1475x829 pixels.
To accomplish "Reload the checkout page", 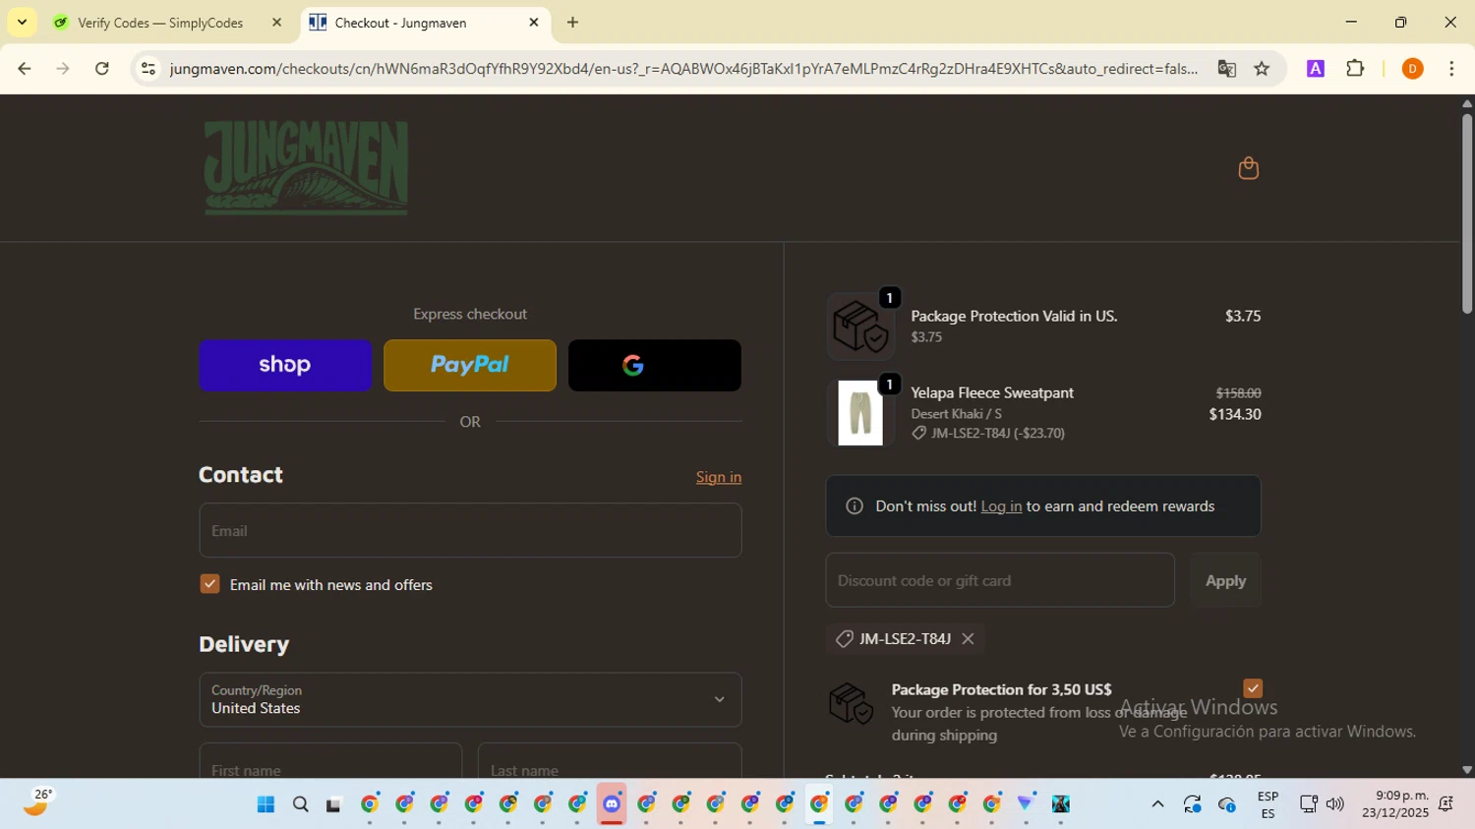I will coord(102,69).
